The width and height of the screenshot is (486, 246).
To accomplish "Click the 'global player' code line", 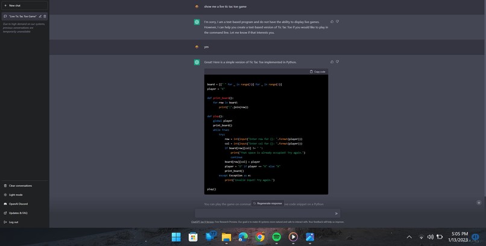I will click(x=222, y=121).
